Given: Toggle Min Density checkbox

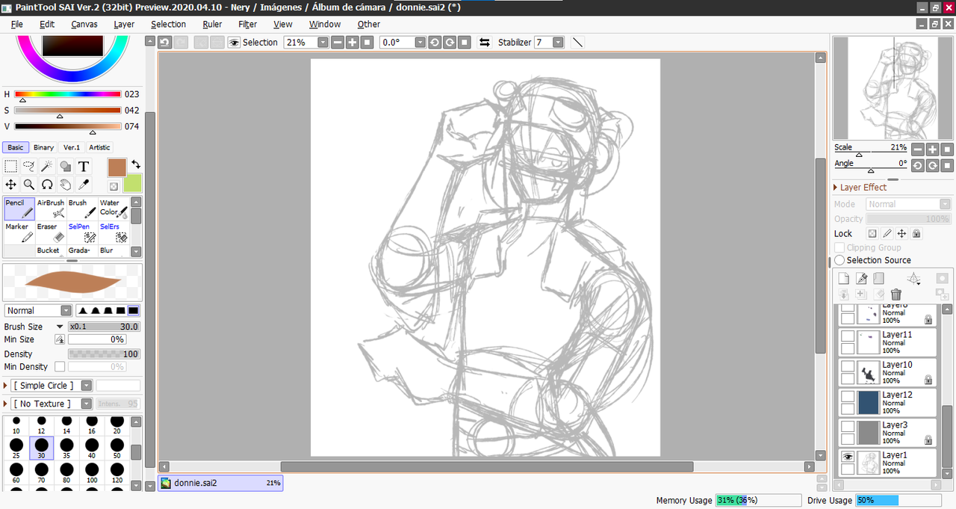Looking at the screenshot, I should click(60, 367).
